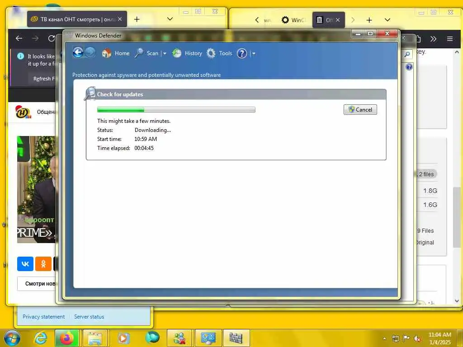Open a new tab in right Firefox window
The image size is (463, 347).
coord(369,20)
